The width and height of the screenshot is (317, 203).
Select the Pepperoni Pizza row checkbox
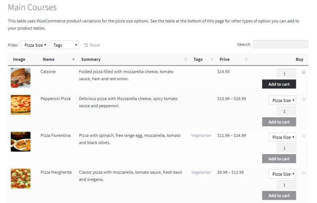[303, 99]
